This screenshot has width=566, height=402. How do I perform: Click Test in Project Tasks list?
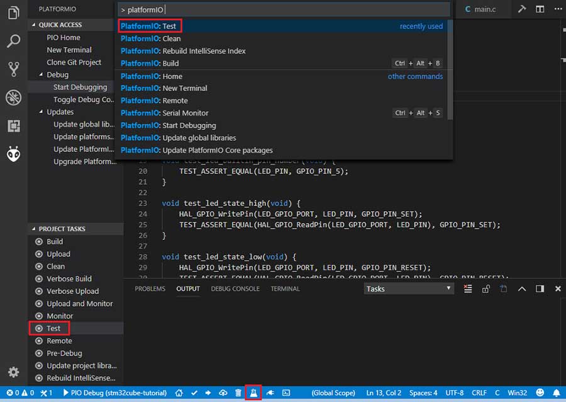(53, 329)
